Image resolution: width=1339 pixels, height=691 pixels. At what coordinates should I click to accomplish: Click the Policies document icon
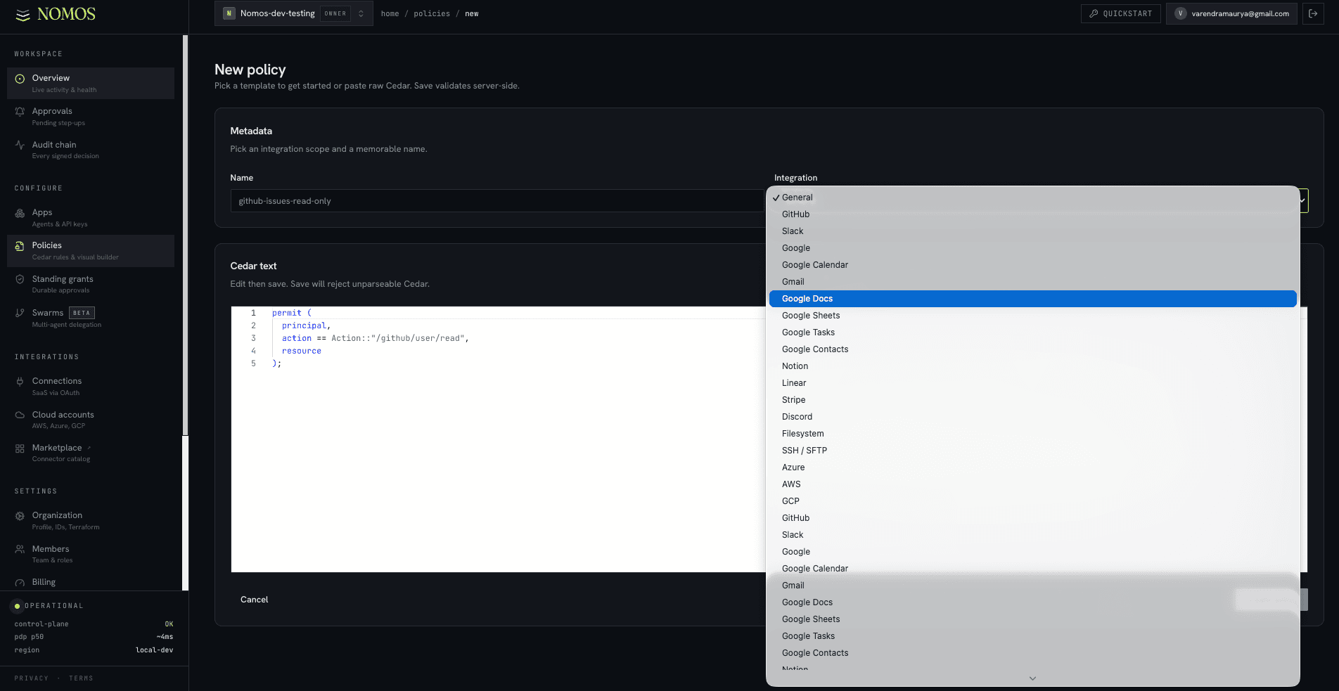20,246
